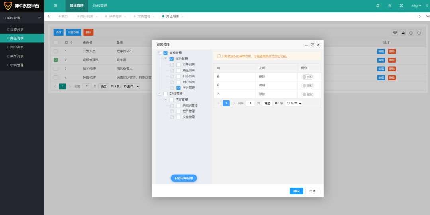Check the CMS管理 tree checkbox
Viewport: 430px width, 215px height.
point(165,94)
